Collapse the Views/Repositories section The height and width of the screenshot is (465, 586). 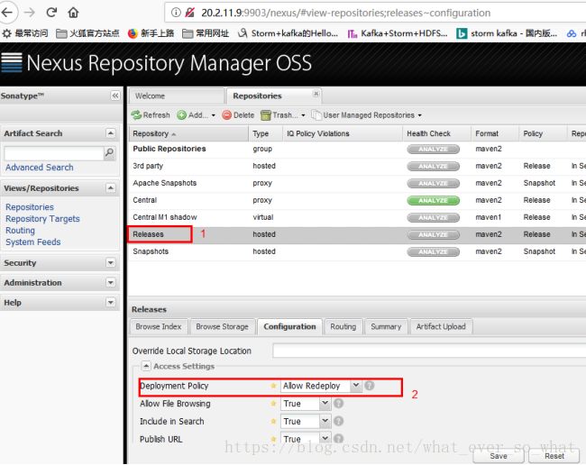111,187
